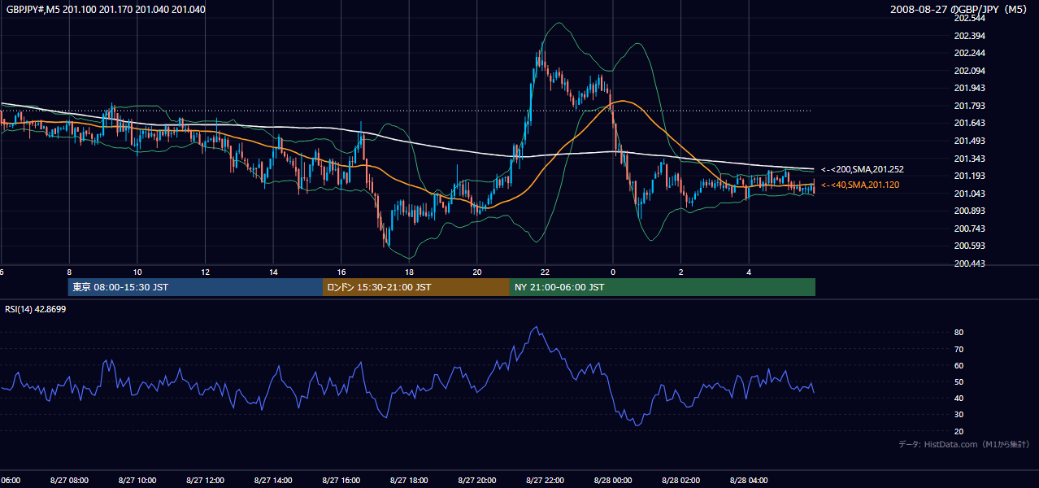Click the RSI axis level 60
1039x488 pixels.
pyautogui.click(x=959, y=365)
